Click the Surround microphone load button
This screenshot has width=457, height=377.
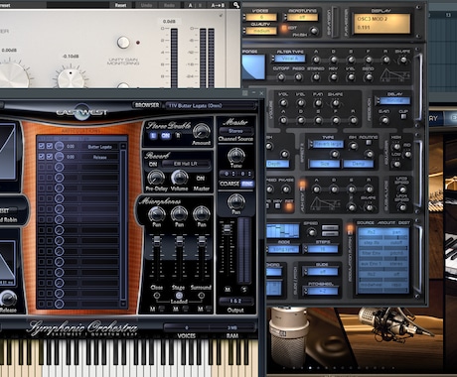201,295
